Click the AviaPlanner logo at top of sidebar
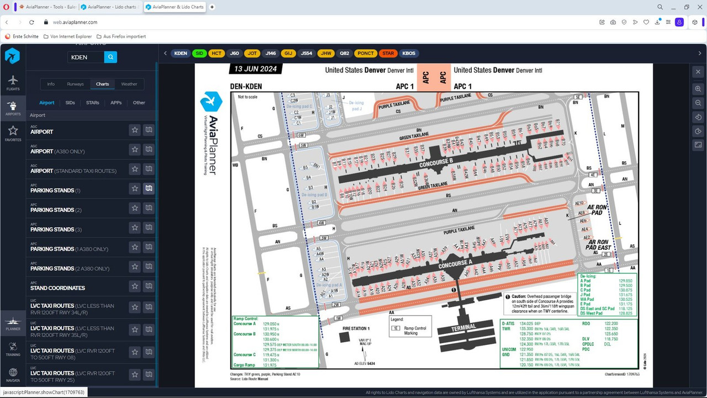This screenshot has width=707, height=398. click(x=13, y=56)
